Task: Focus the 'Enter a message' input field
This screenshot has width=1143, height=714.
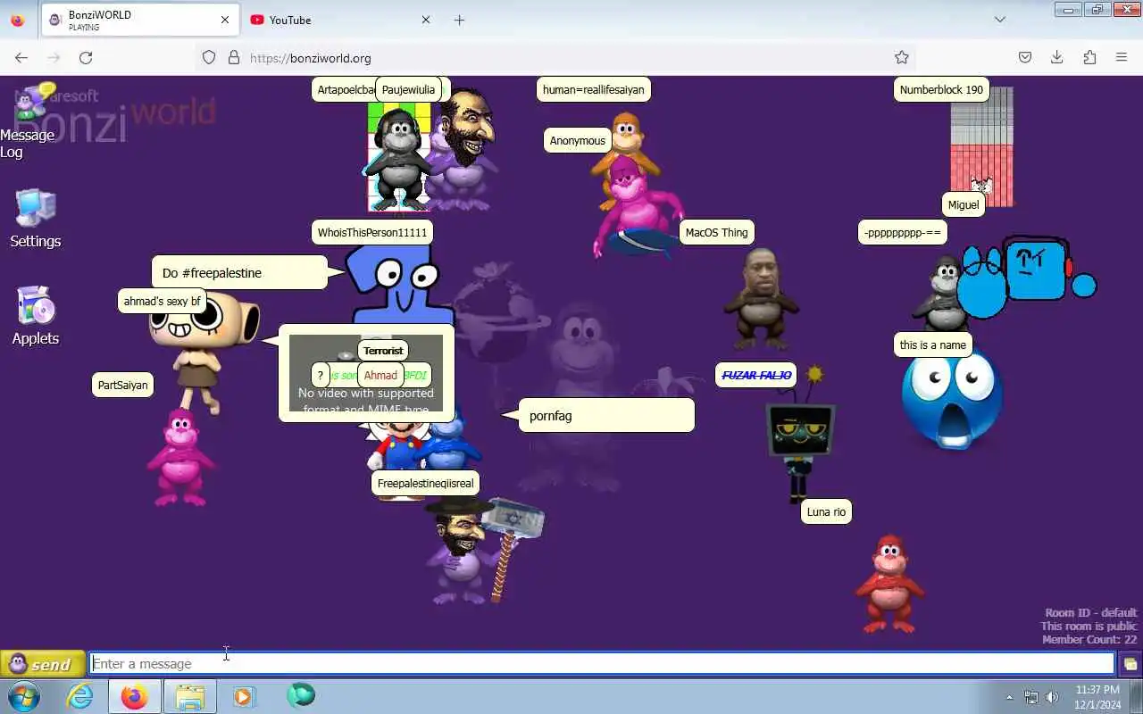Action: coord(603,663)
